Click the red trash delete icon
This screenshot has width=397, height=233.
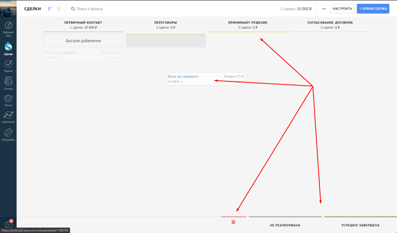233,222
